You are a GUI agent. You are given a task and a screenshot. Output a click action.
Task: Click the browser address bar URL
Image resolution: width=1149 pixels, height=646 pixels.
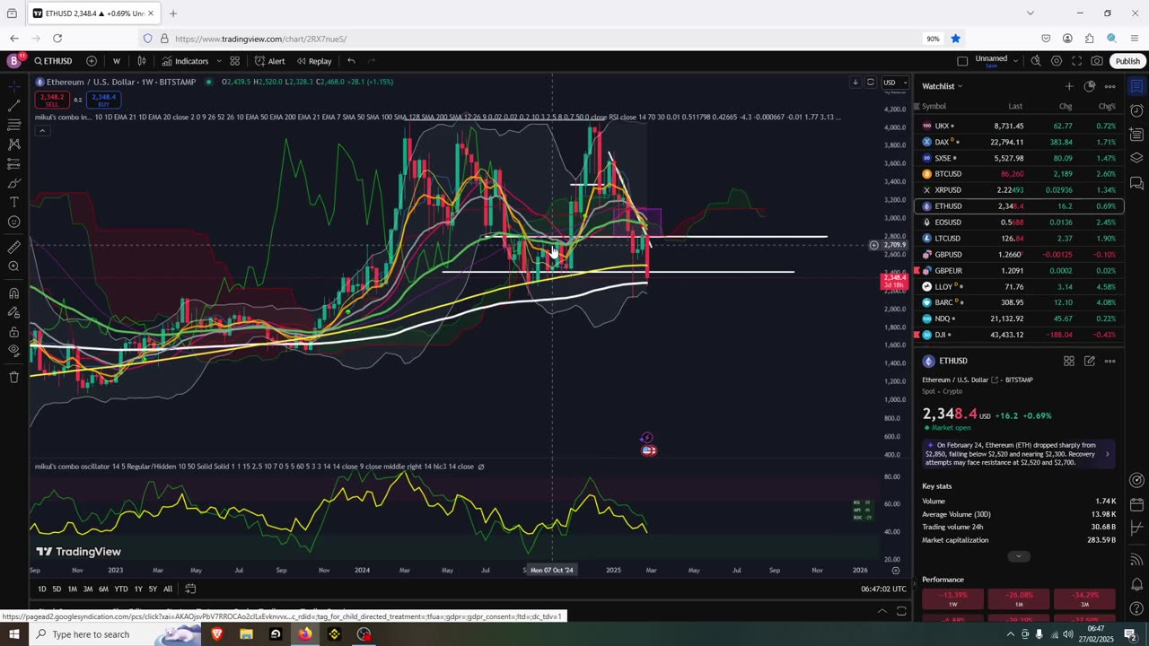[260, 39]
